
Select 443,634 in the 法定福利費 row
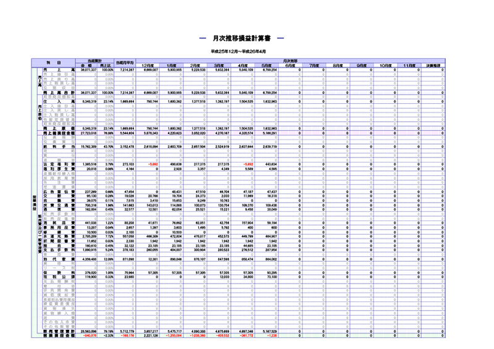pos(271,164)
